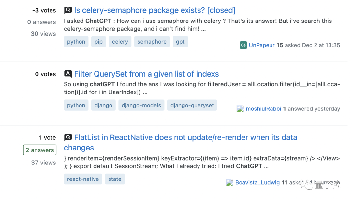Screen dimensions: 352x200
Task: Visit UnPapeur's user profile
Action: click(262, 45)
